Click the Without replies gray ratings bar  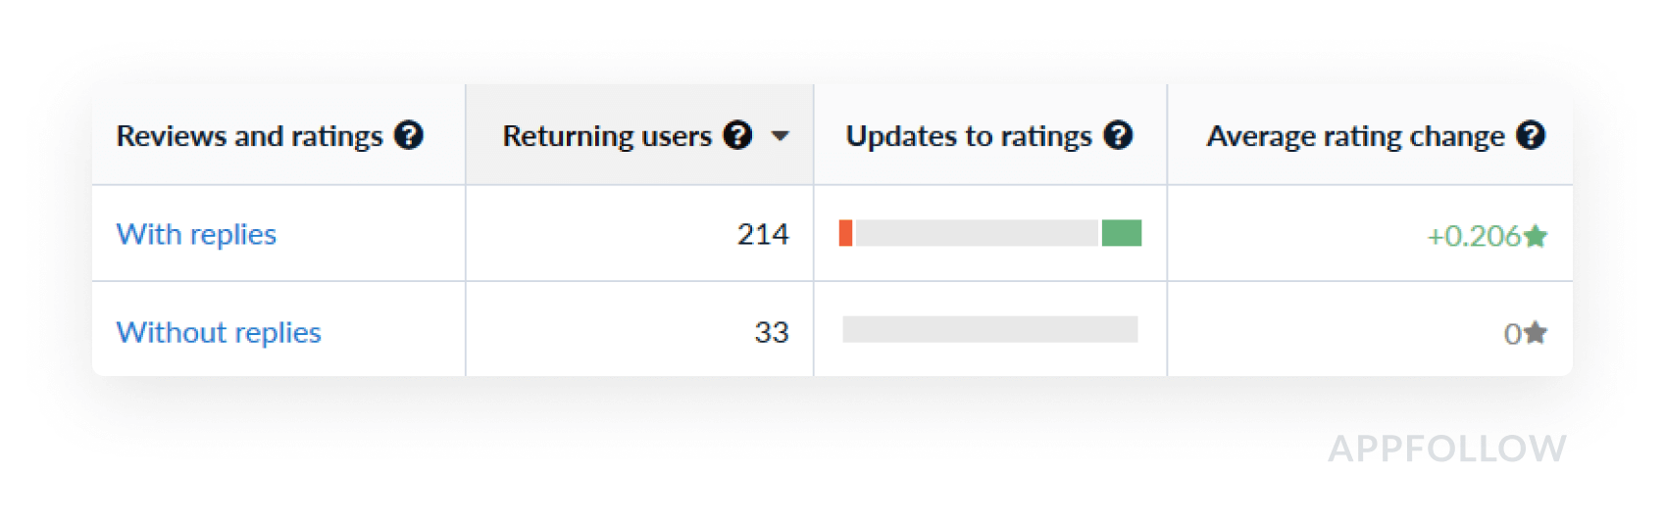click(990, 329)
